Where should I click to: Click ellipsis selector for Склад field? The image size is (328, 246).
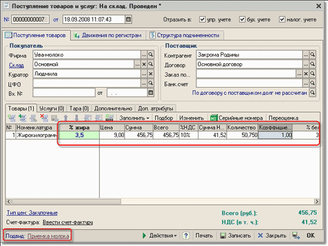tap(137, 64)
